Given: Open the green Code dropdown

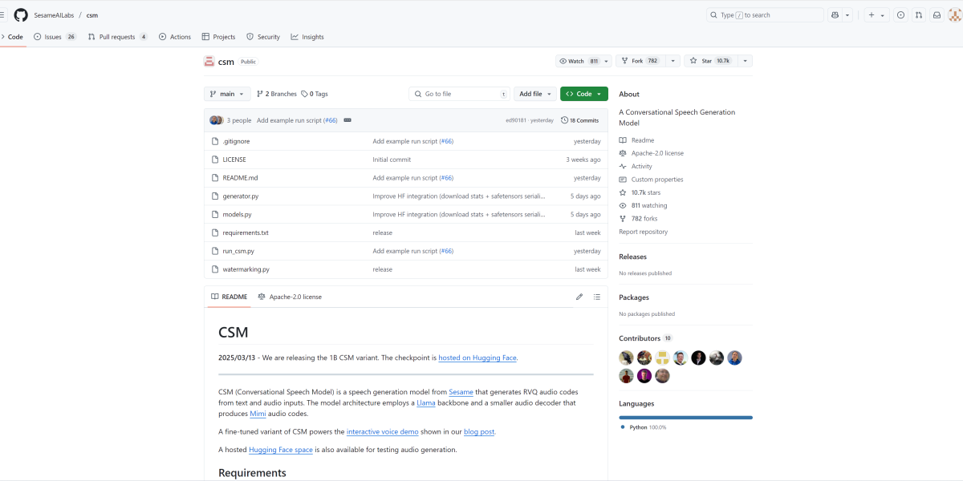Looking at the screenshot, I should pyautogui.click(x=584, y=94).
